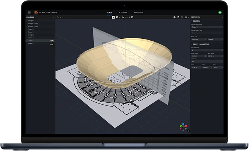Click the cylinder object icon in toolbar
The height and width of the screenshot is (151, 249).
click(178, 17)
